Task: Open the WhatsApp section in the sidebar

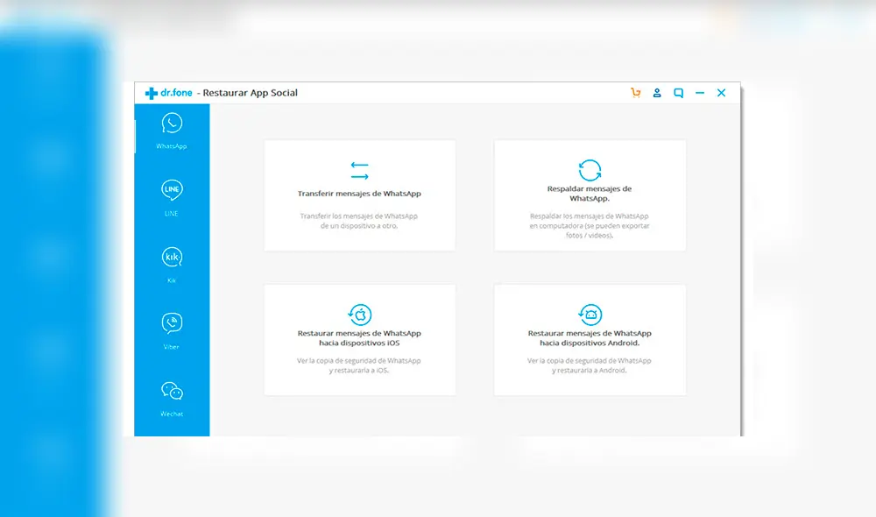Action: (172, 124)
